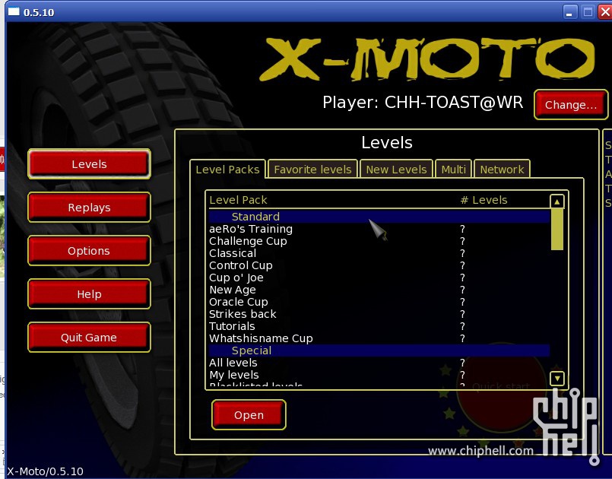
Task: Maximize the X-Moto window
Action: click(x=588, y=11)
